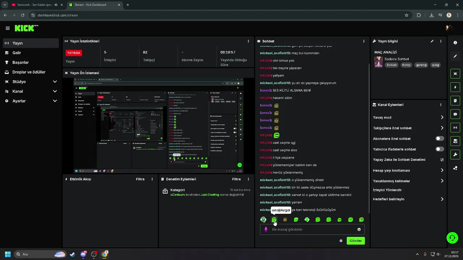Image resolution: width=463 pixels, height=260 pixels.
Task: Click the three-dots icon at rail bottom
Action: coord(455,168)
